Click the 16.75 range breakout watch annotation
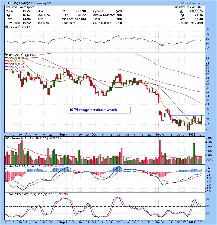This screenshot has width=217, height=225. 100,110
